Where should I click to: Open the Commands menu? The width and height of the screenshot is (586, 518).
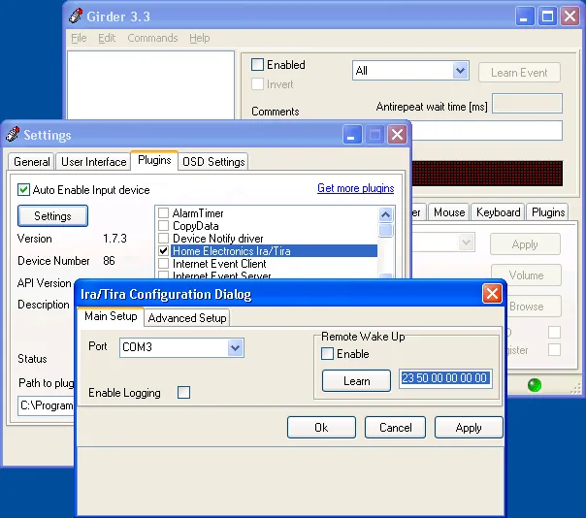pos(152,38)
